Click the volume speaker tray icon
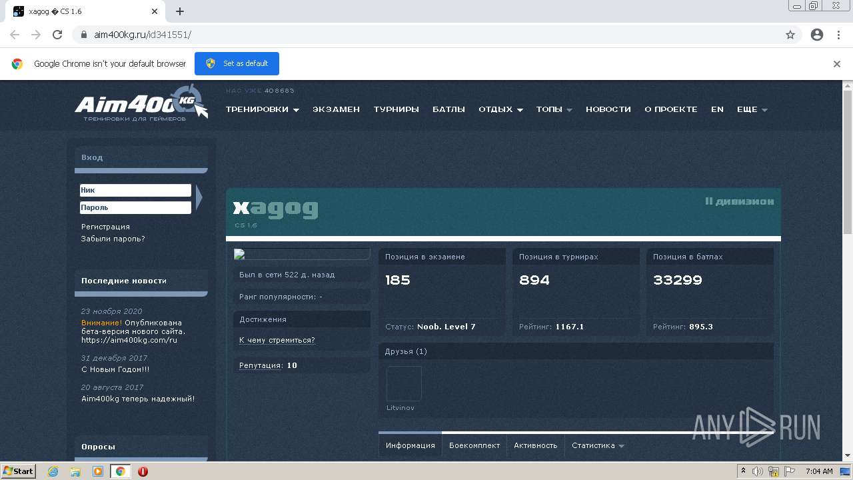The width and height of the screenshot is (853, 480). pos(758,471)
